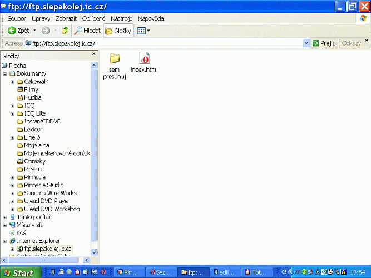This screenshot has height=278, width=371.
Task: Select Hudba folder in the tree
Action: coord(32,97)
